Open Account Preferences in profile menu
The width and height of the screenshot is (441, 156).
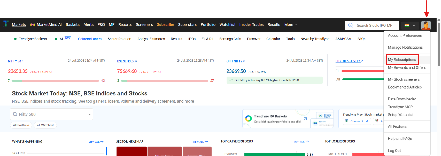click(x=405, y=36)
